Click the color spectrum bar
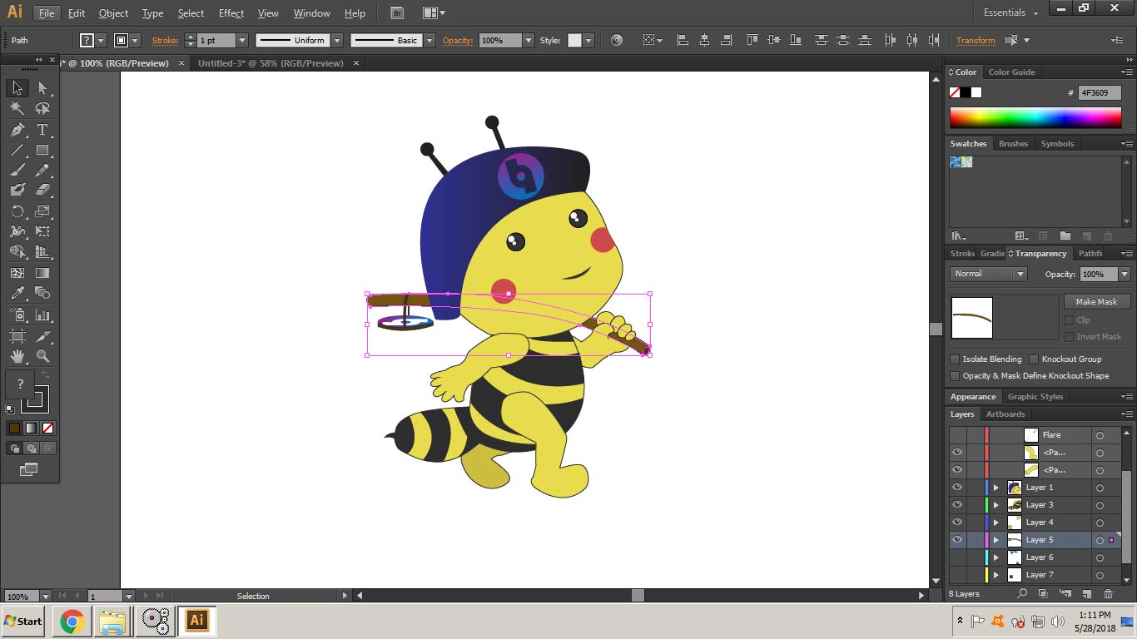 tap(1035, 118)
